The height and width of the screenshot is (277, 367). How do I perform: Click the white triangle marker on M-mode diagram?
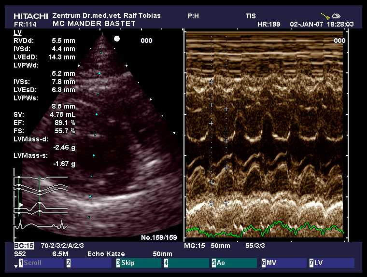tap(21, 205)
